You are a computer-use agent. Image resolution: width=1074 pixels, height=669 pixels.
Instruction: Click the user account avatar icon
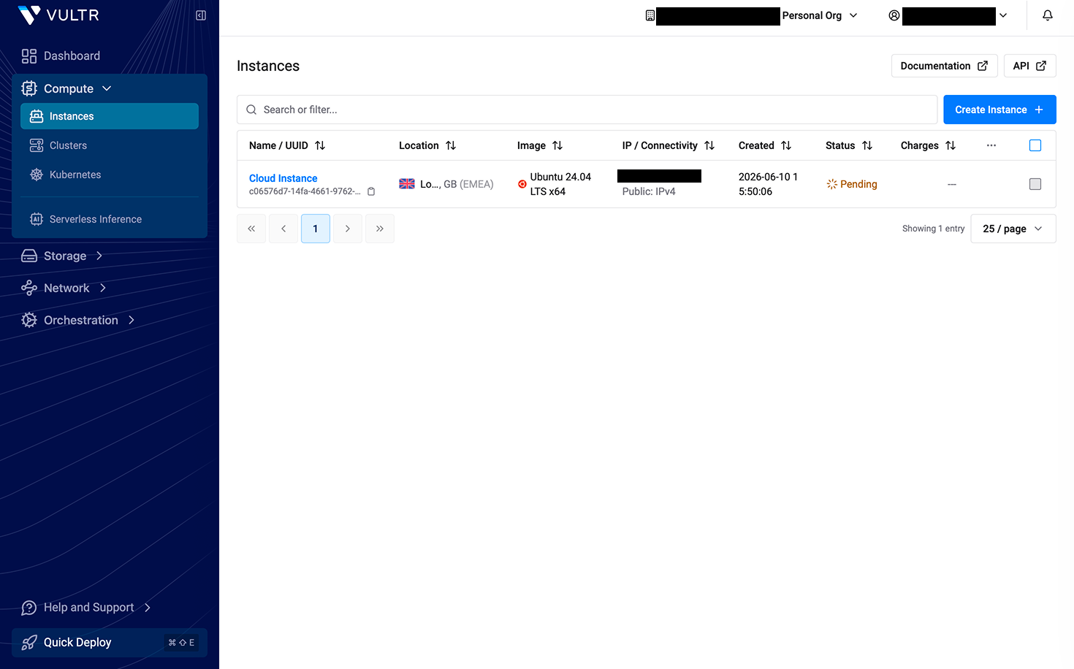[x=894, y=15]
